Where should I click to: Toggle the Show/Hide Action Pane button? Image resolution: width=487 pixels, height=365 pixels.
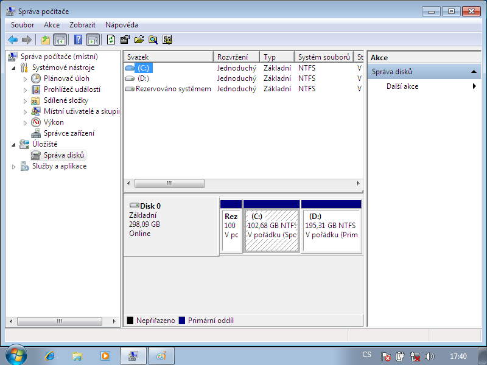[x=93, y=40]
